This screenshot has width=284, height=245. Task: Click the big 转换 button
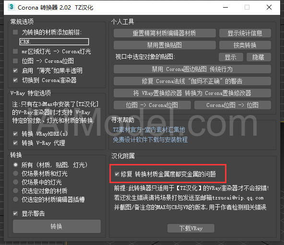[x=57, y=226]
